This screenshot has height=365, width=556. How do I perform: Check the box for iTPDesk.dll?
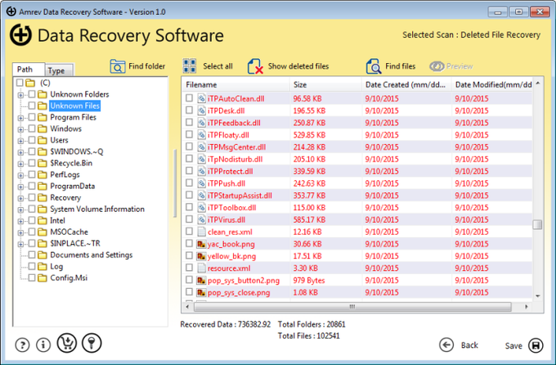190,110
